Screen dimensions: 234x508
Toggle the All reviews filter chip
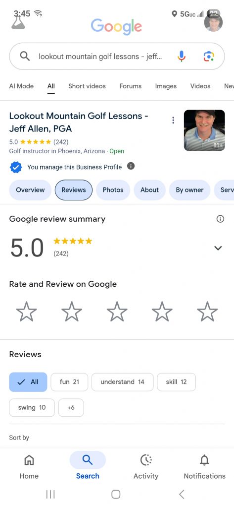(28, 381)
